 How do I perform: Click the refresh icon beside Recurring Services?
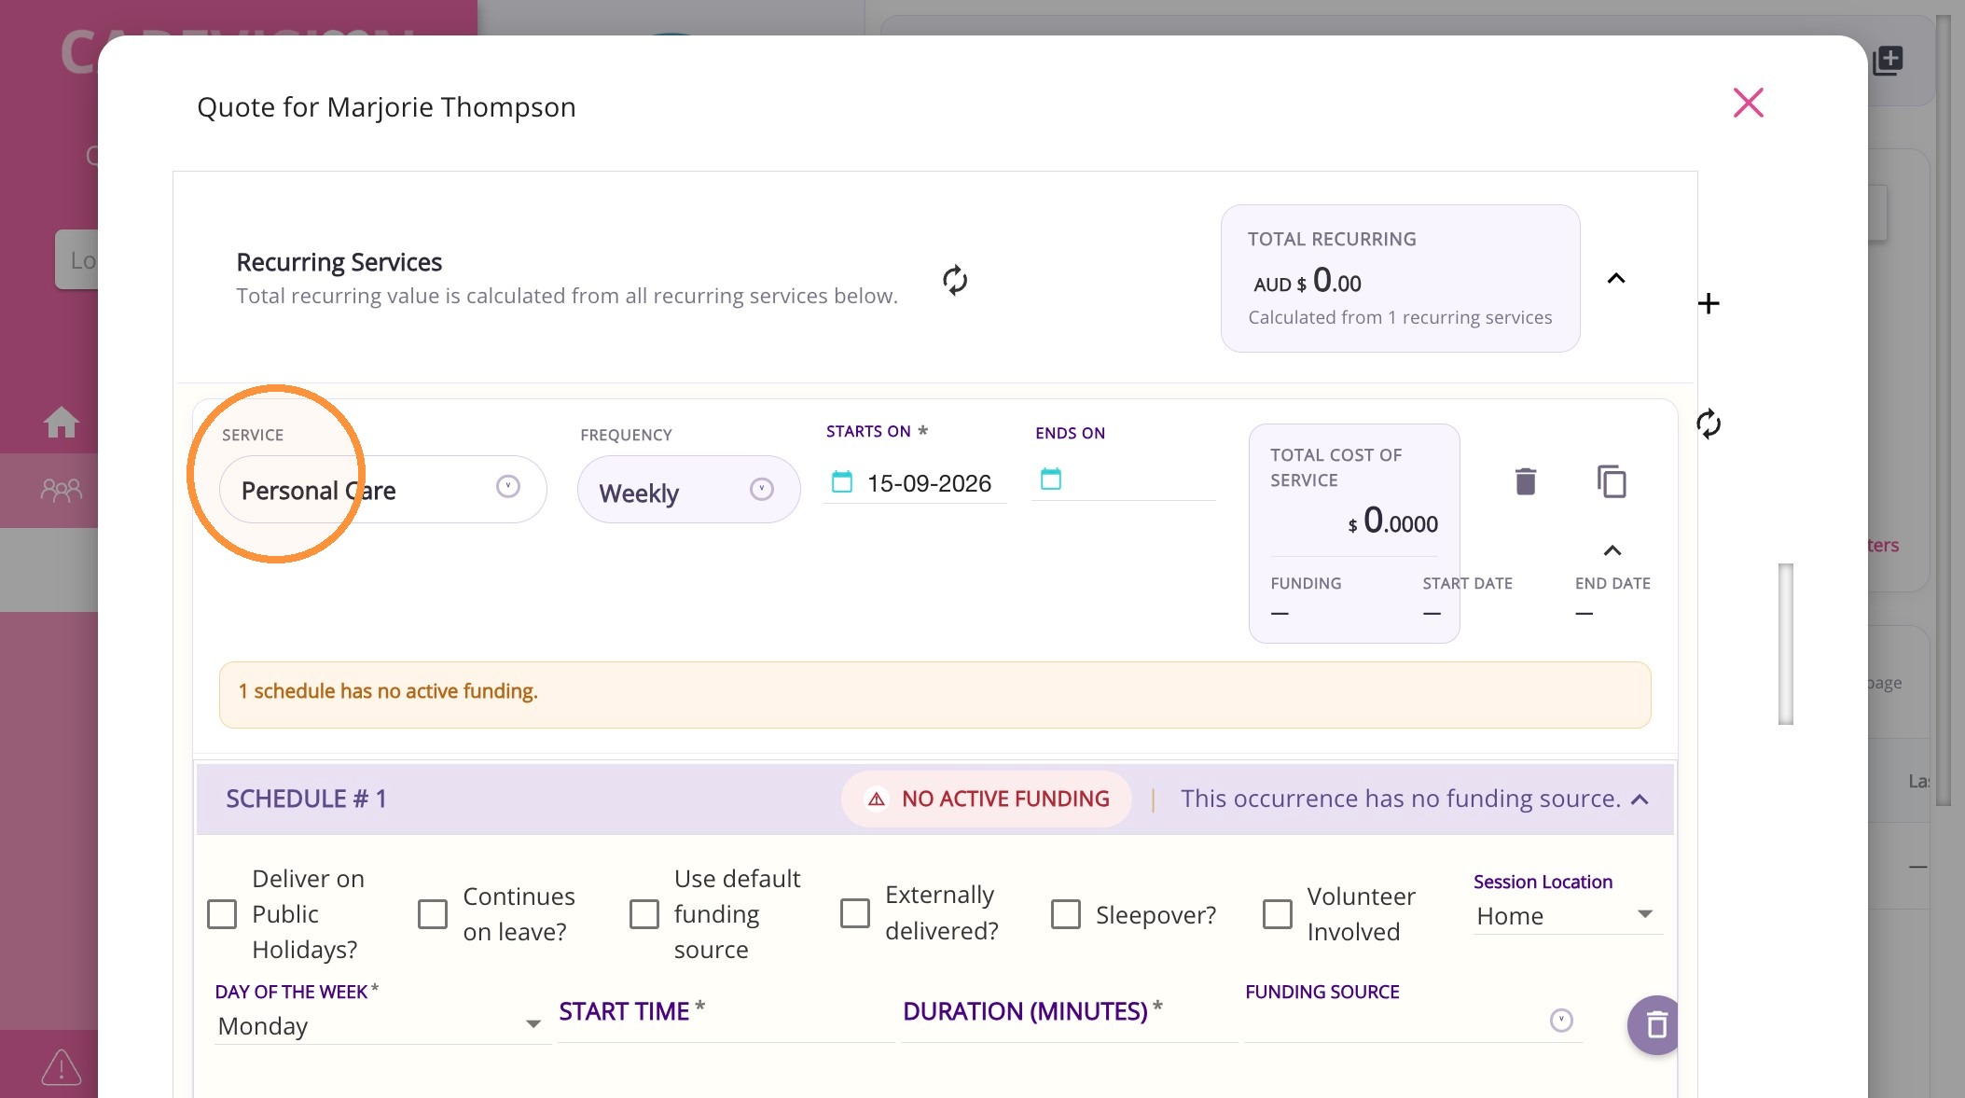(955, 280)
